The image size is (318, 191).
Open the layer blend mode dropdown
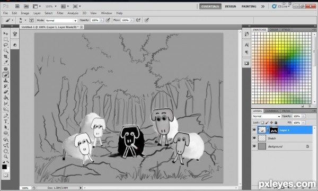click(266, 116)
